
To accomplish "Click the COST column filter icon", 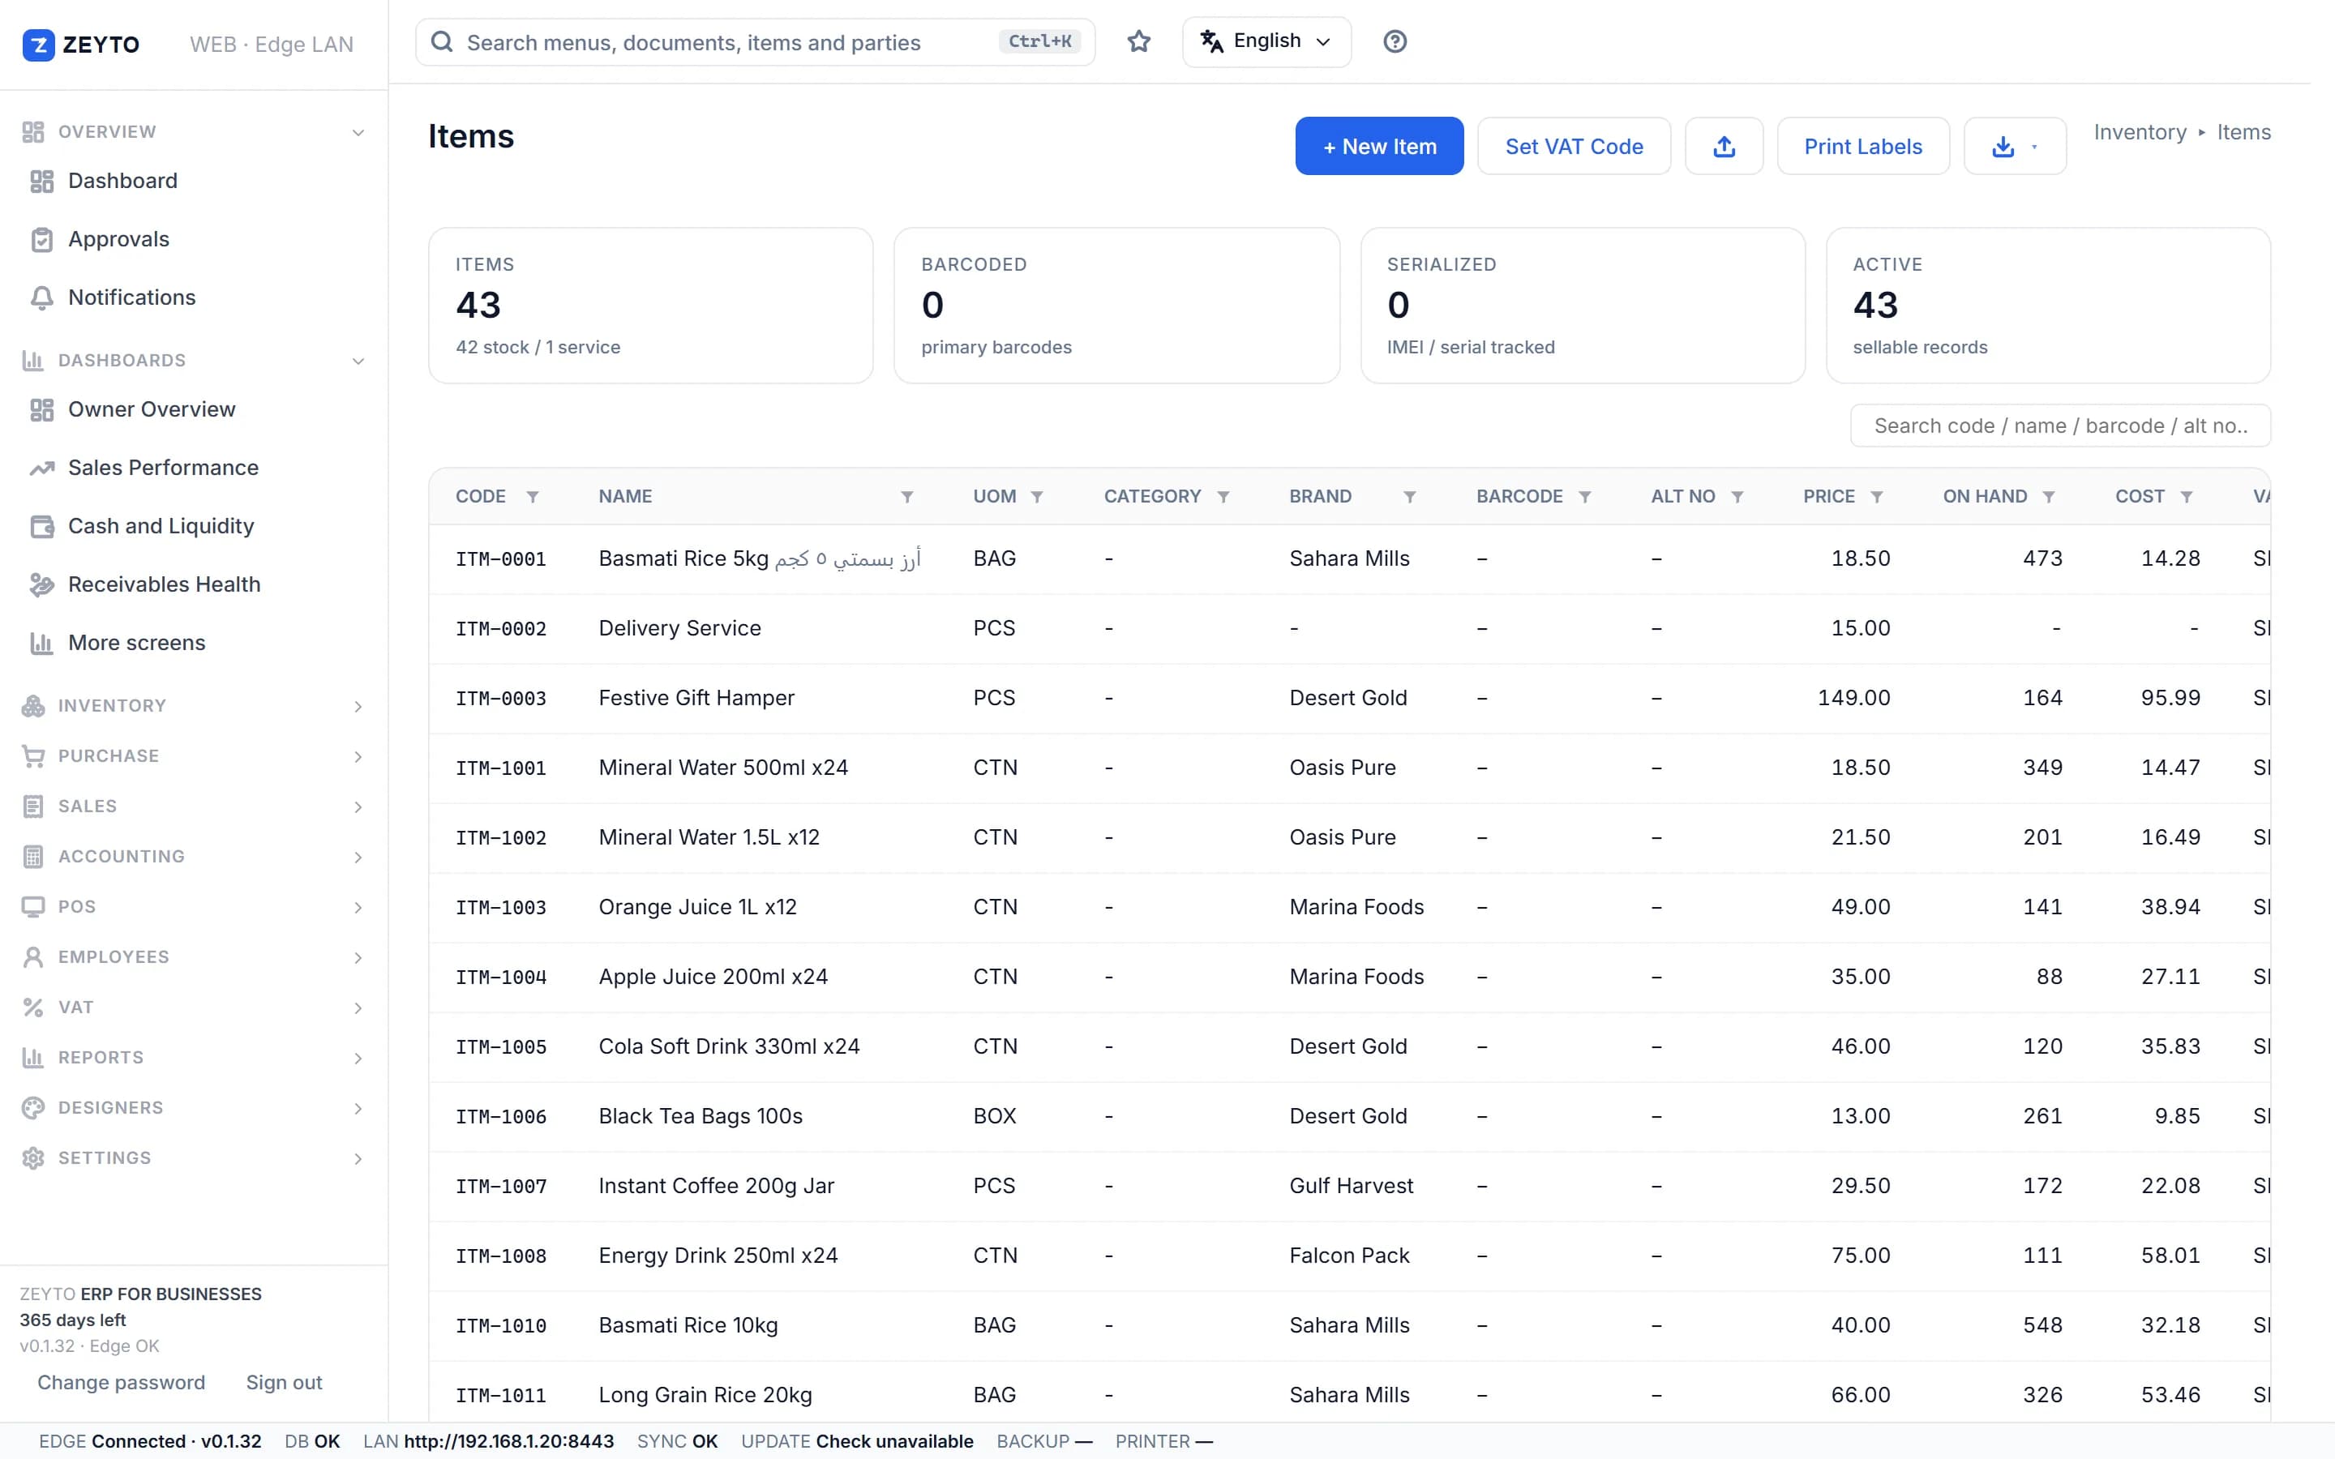I will click(x=2187, y=497).
